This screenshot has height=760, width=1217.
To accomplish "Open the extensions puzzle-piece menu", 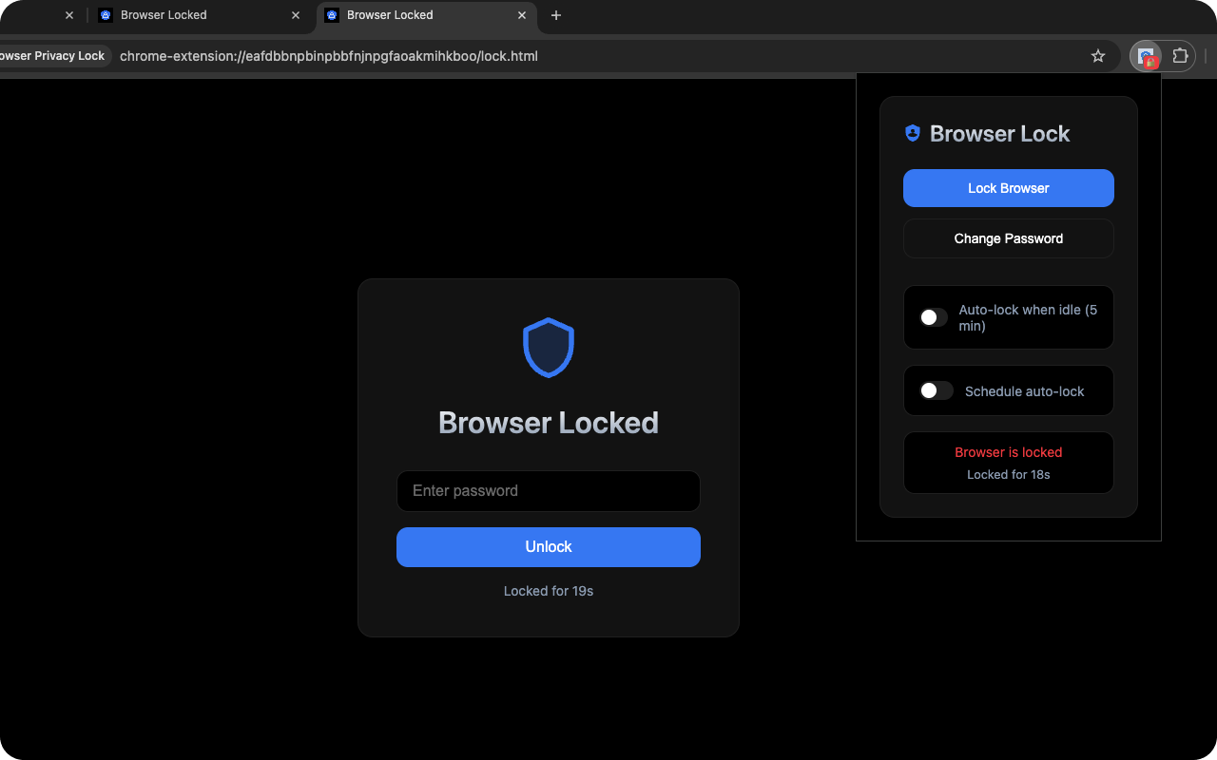I will coord(1179,56).
